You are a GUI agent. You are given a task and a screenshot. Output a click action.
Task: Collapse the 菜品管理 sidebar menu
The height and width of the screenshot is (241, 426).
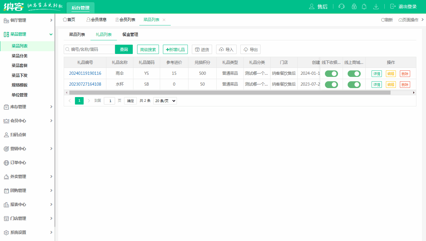point(27,34)
